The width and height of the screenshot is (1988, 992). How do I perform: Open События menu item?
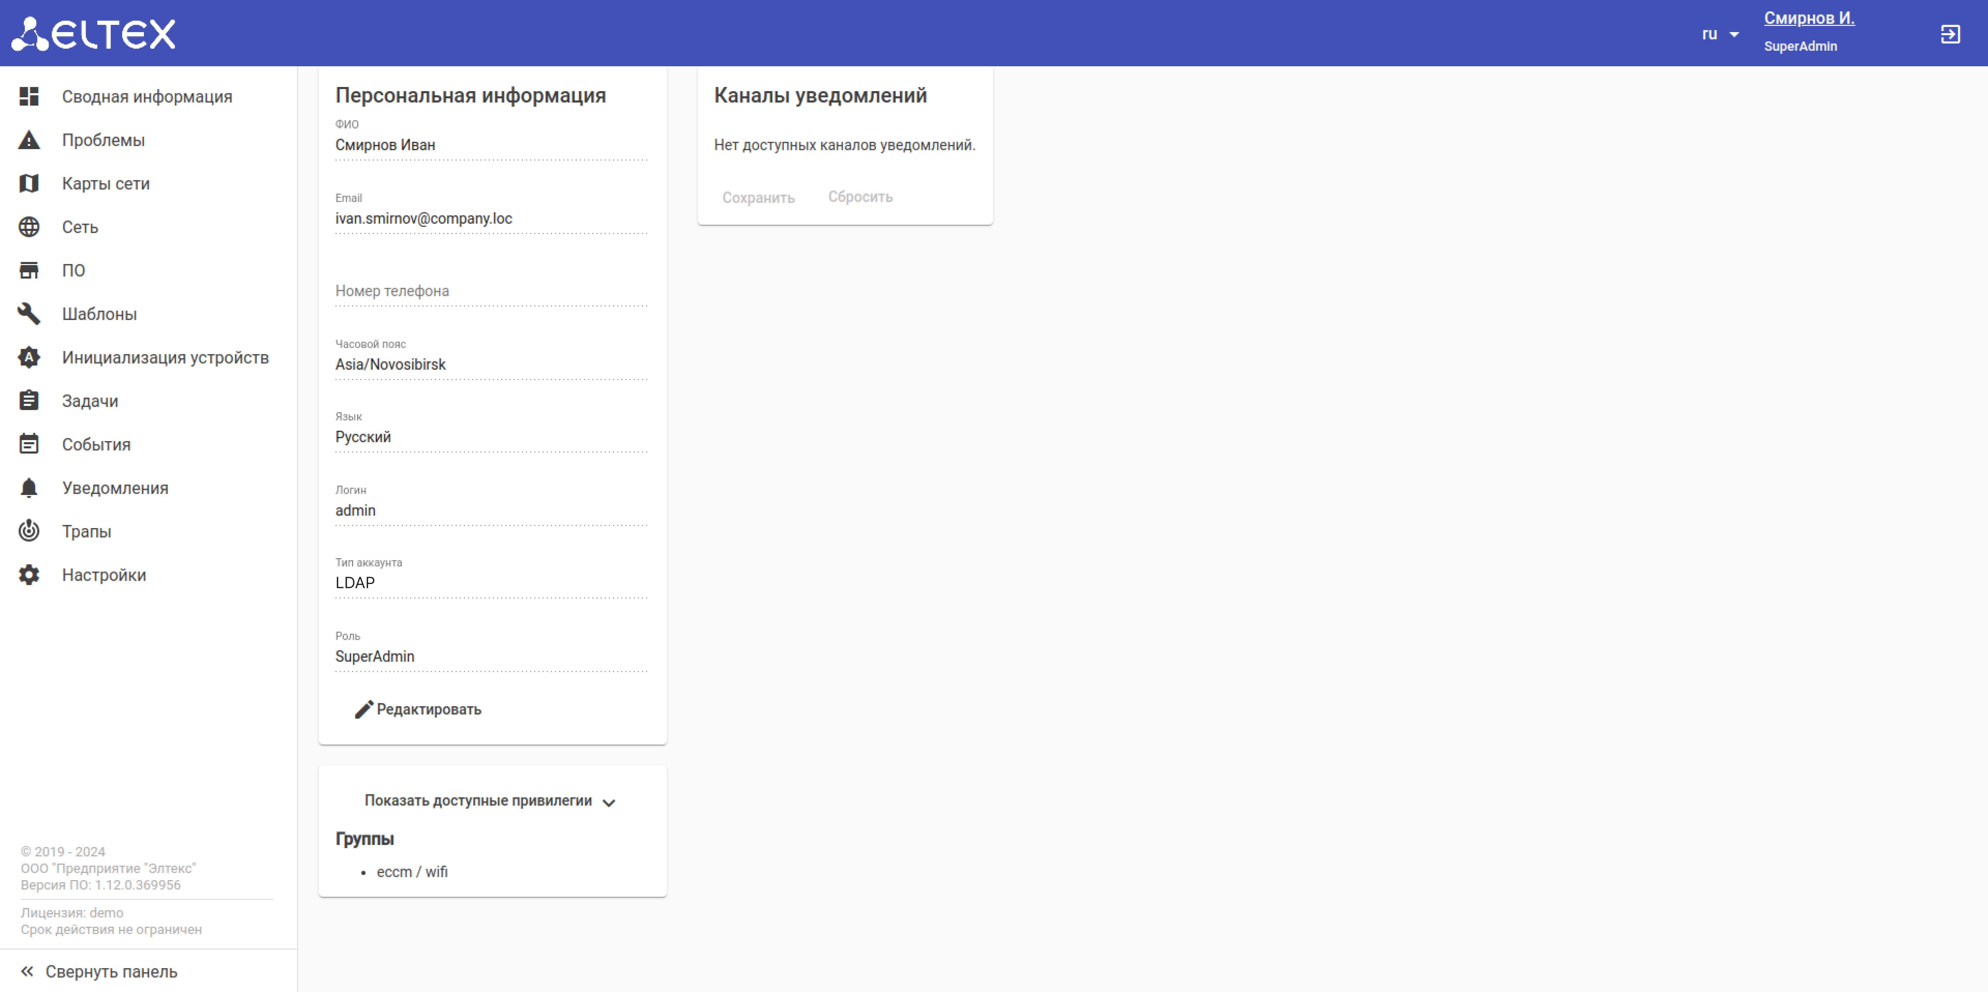(x=96, y=445)
